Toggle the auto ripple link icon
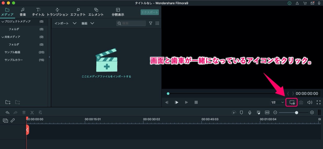 coord(13,120)
